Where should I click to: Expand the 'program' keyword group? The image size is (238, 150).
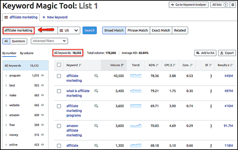(6, 76)
